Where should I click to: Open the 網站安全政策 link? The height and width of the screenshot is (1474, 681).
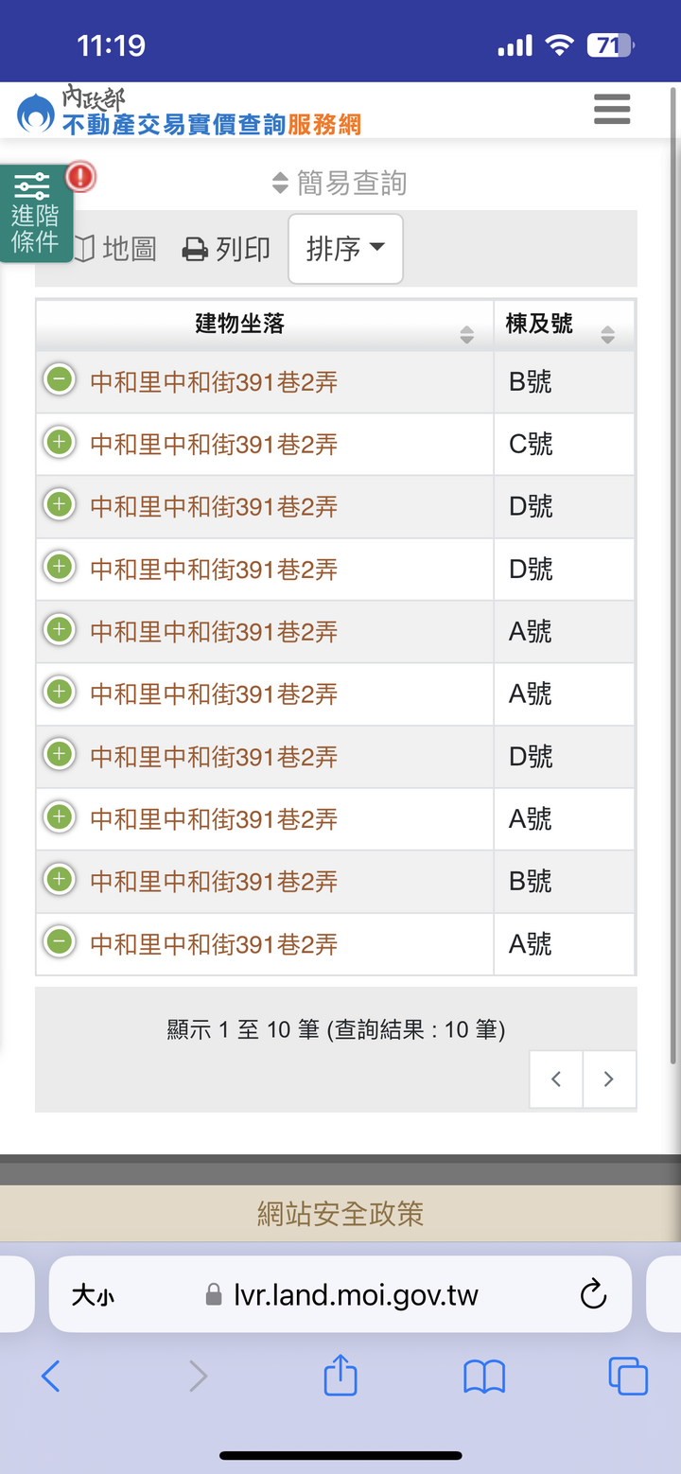tap(340, 1213)
